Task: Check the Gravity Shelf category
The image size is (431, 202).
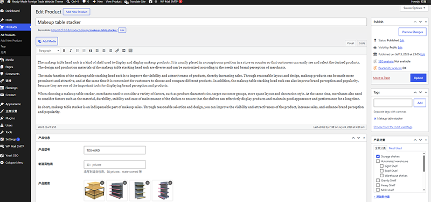Action: (378, 181)
